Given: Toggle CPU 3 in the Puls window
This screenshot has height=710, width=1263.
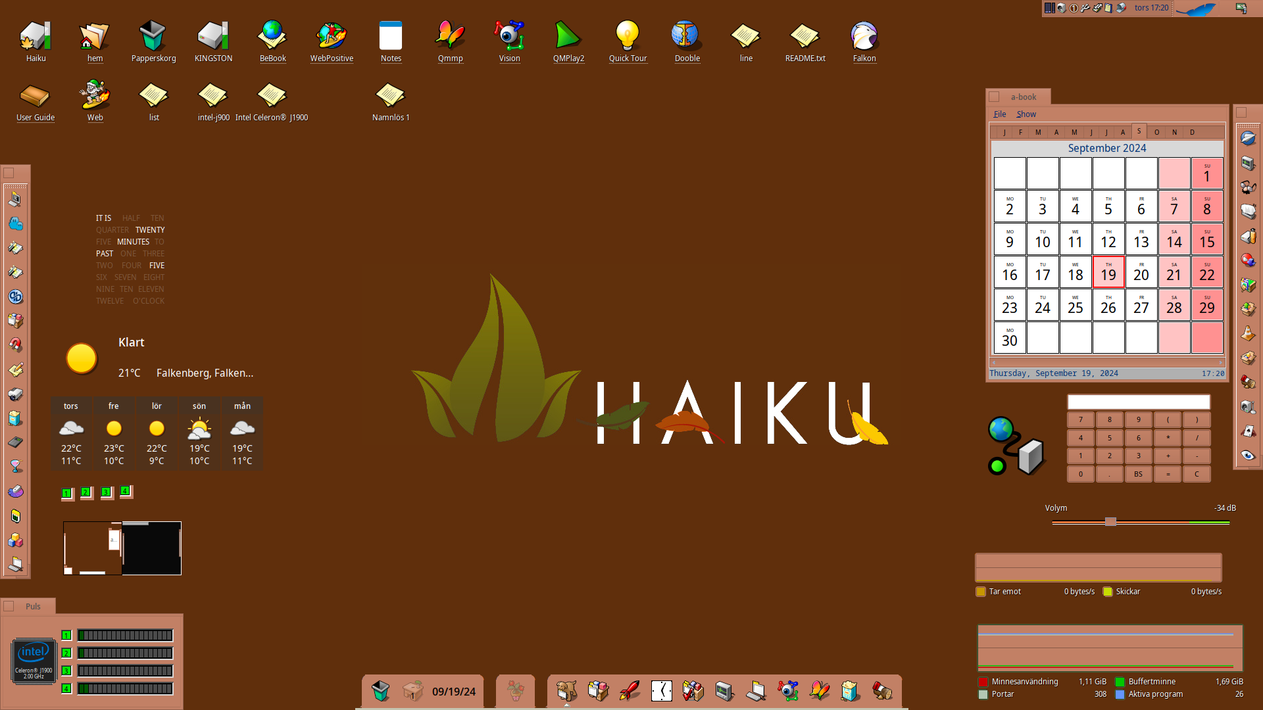Looking at the screenshot, I should pos(66,671).
